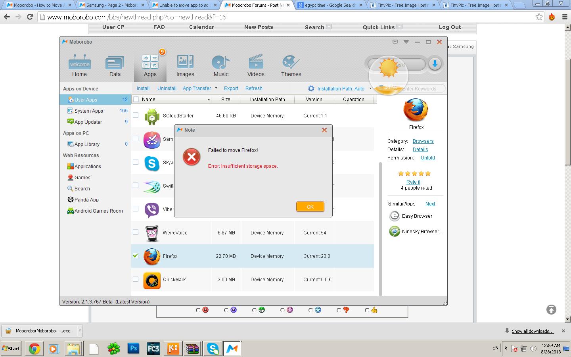The height and width of the screenshot is (357, 571).
Task: Select the thumbs down post icon radio
Action: pos(339,310)
